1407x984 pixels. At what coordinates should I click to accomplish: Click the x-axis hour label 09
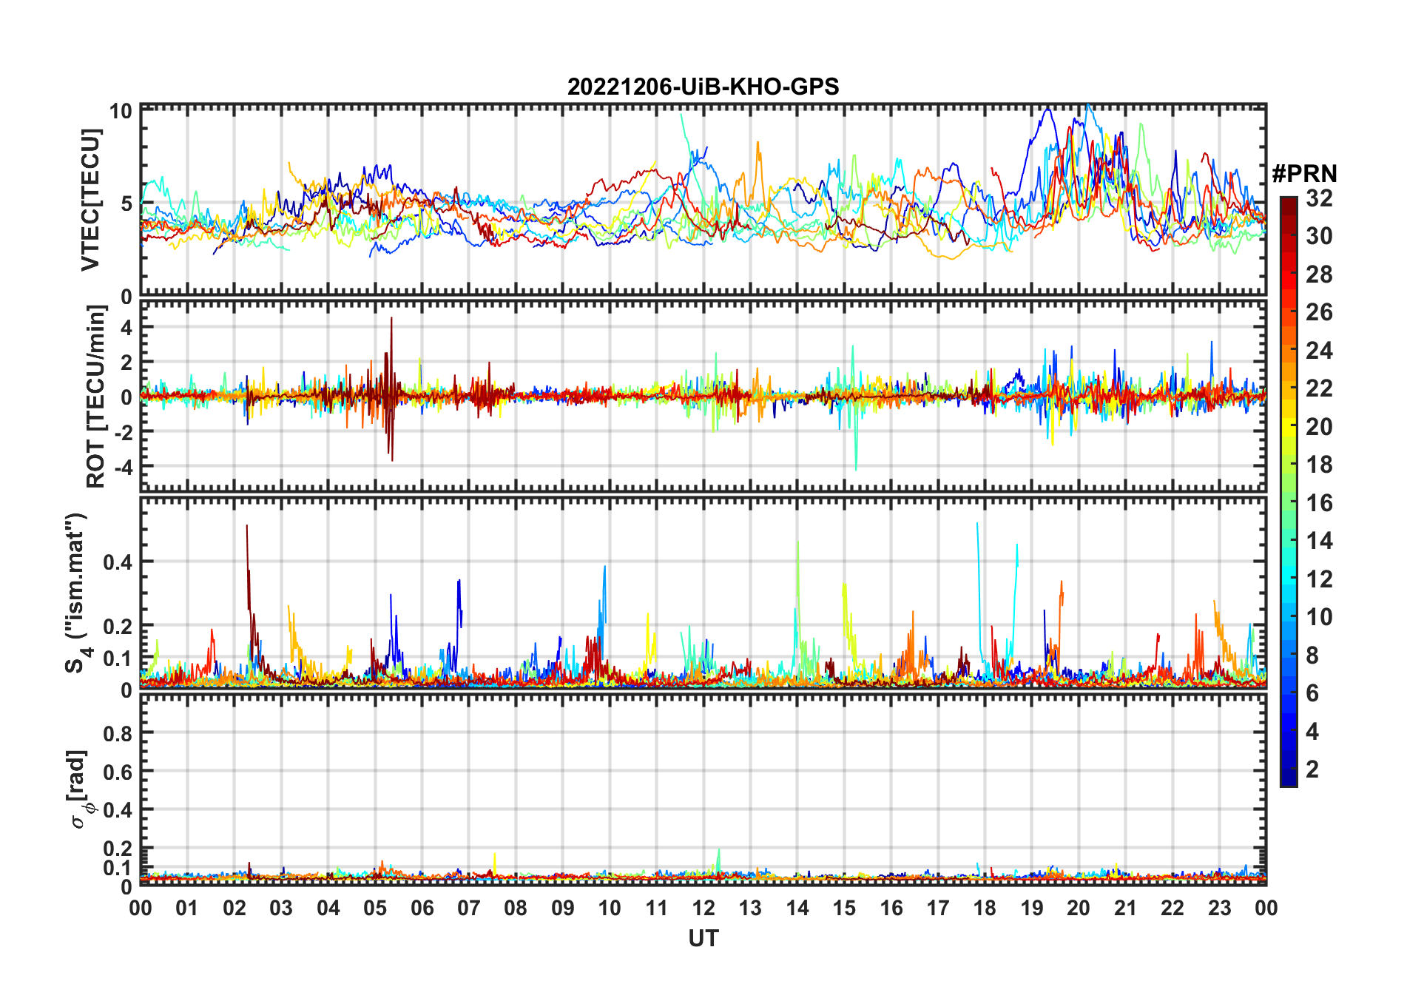pos(563,908)
